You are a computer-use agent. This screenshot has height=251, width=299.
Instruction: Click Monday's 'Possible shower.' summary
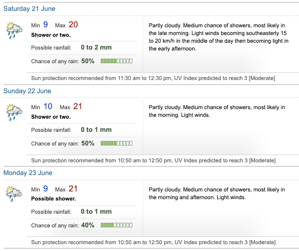53,199
